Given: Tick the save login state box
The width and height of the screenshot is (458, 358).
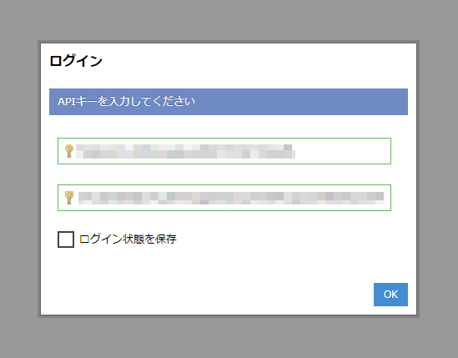Looking at the screenshot, I should 66,240.
